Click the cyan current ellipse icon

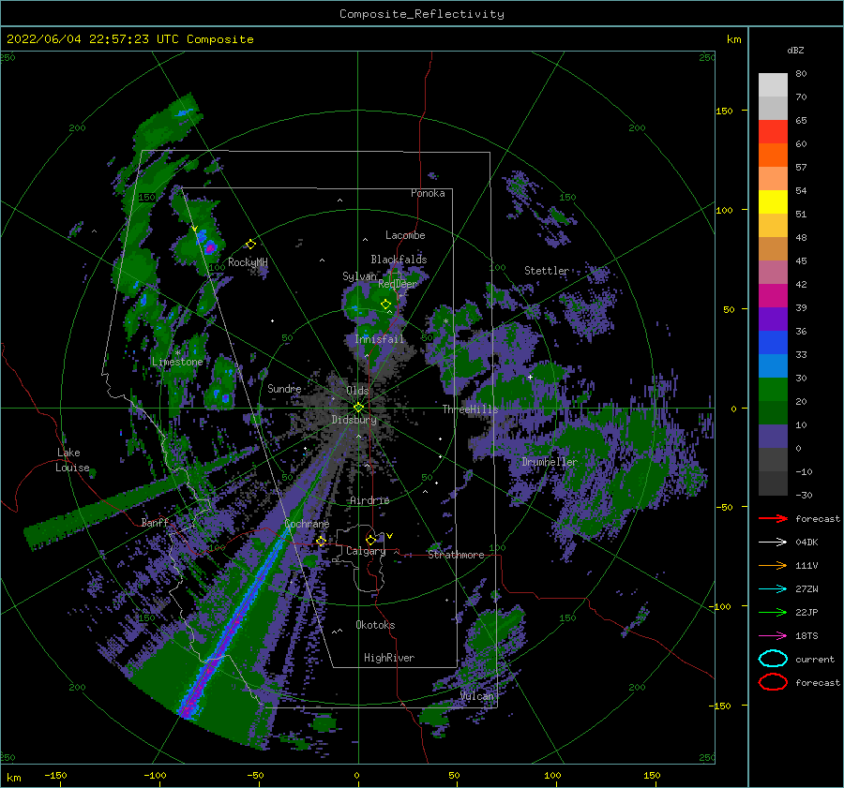[x=773, y=659]
